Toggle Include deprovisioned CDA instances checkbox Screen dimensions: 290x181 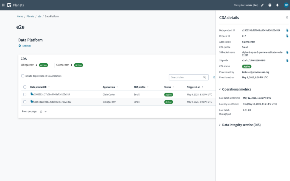(x=23, y=76)
